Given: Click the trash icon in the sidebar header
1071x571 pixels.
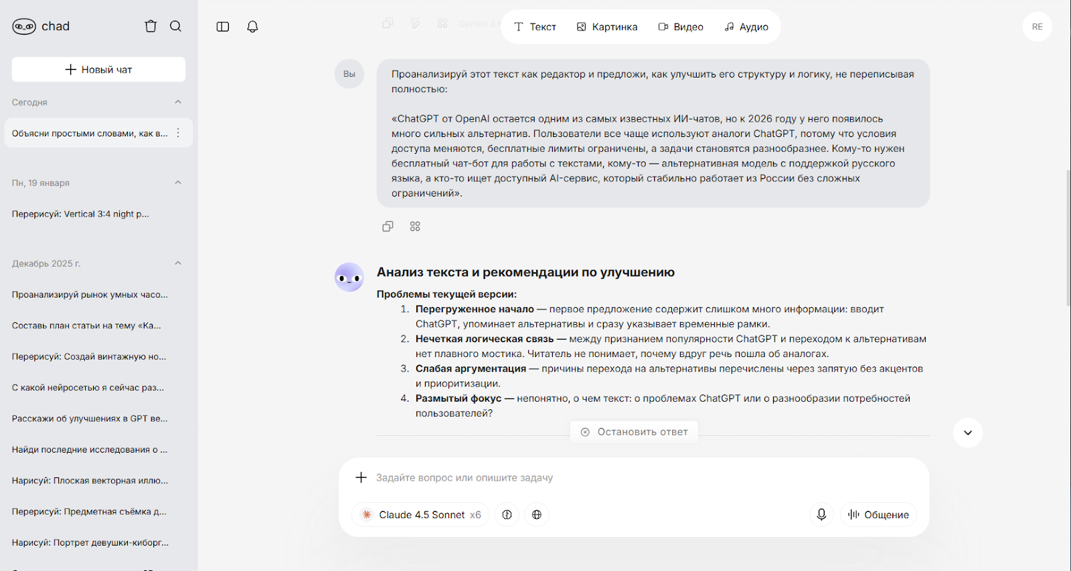Looking at the screenshot, I should click(151, 26).
